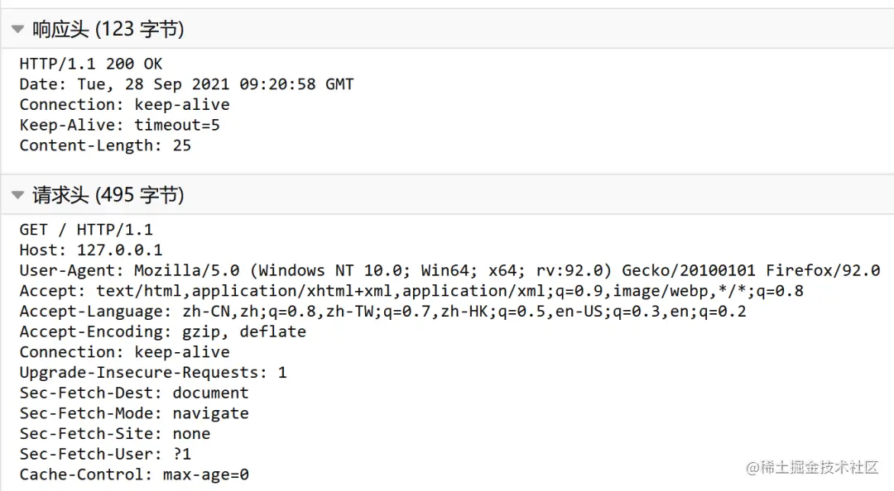Image resolution: width=894 pixels, height=491 pixels.
Task: Click the Sec-Fetch-Mode: navigate line
Action: (x=134, y=413)
